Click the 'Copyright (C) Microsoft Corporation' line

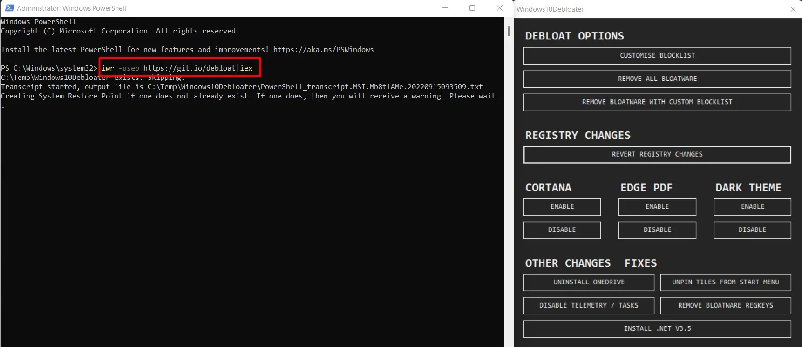pyautogui.click(x=120, y=31)
